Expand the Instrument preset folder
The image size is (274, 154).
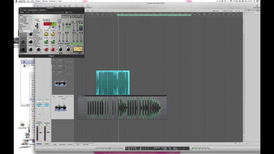[x=26, y=27]
